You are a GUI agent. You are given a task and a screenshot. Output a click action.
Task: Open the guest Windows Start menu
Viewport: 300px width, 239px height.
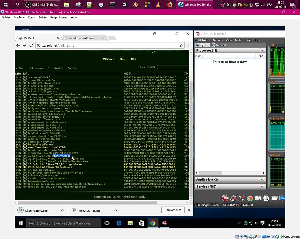tap(20, 223)
